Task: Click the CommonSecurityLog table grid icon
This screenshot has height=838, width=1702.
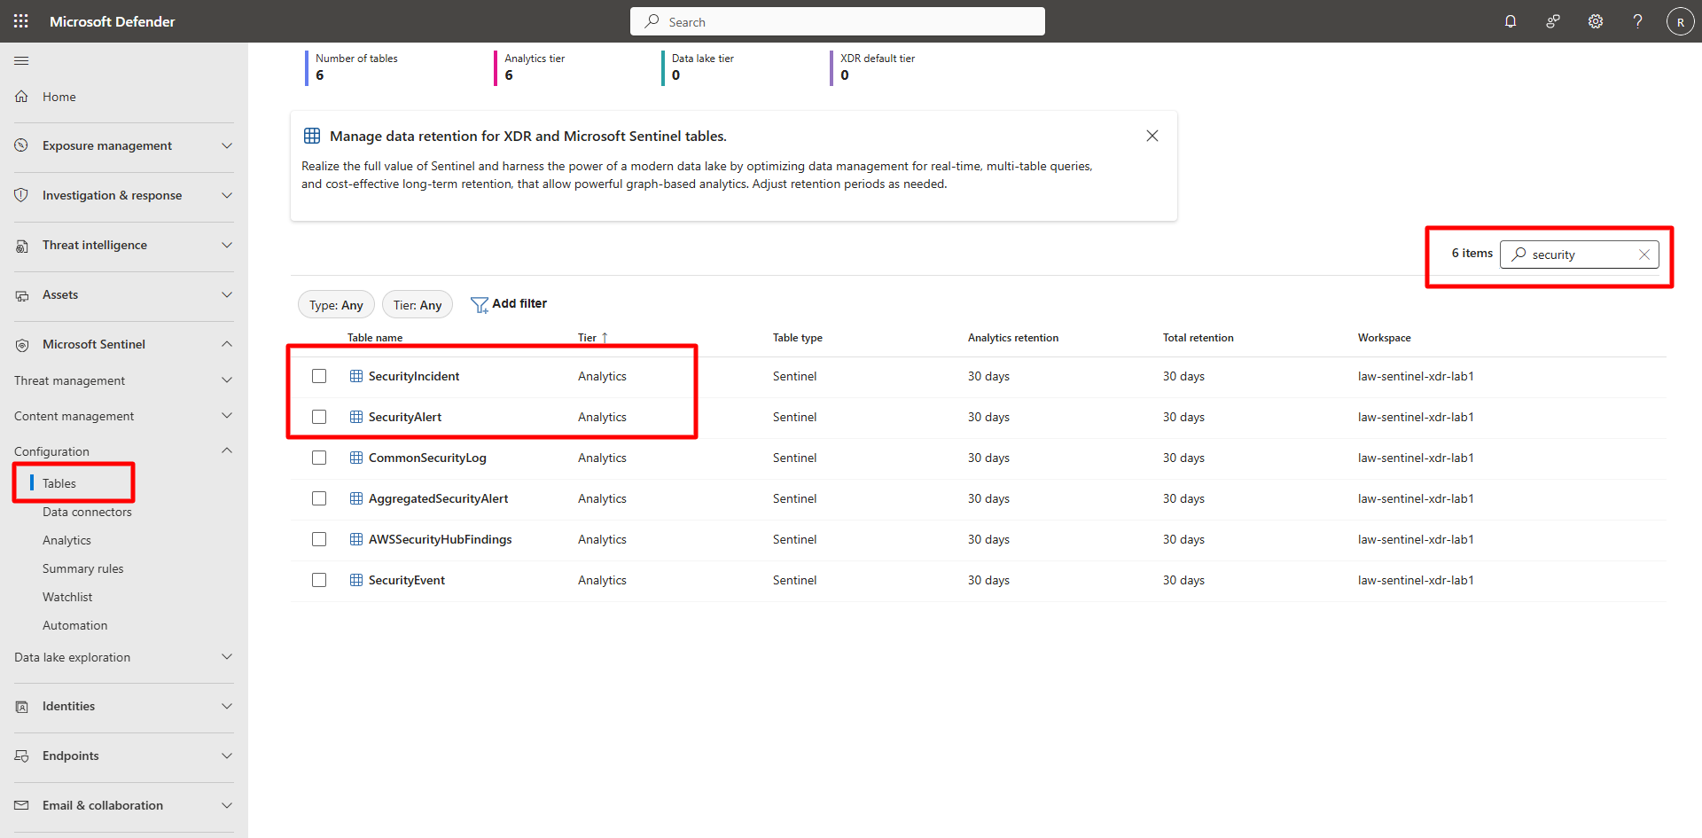Action: point(356,458)
